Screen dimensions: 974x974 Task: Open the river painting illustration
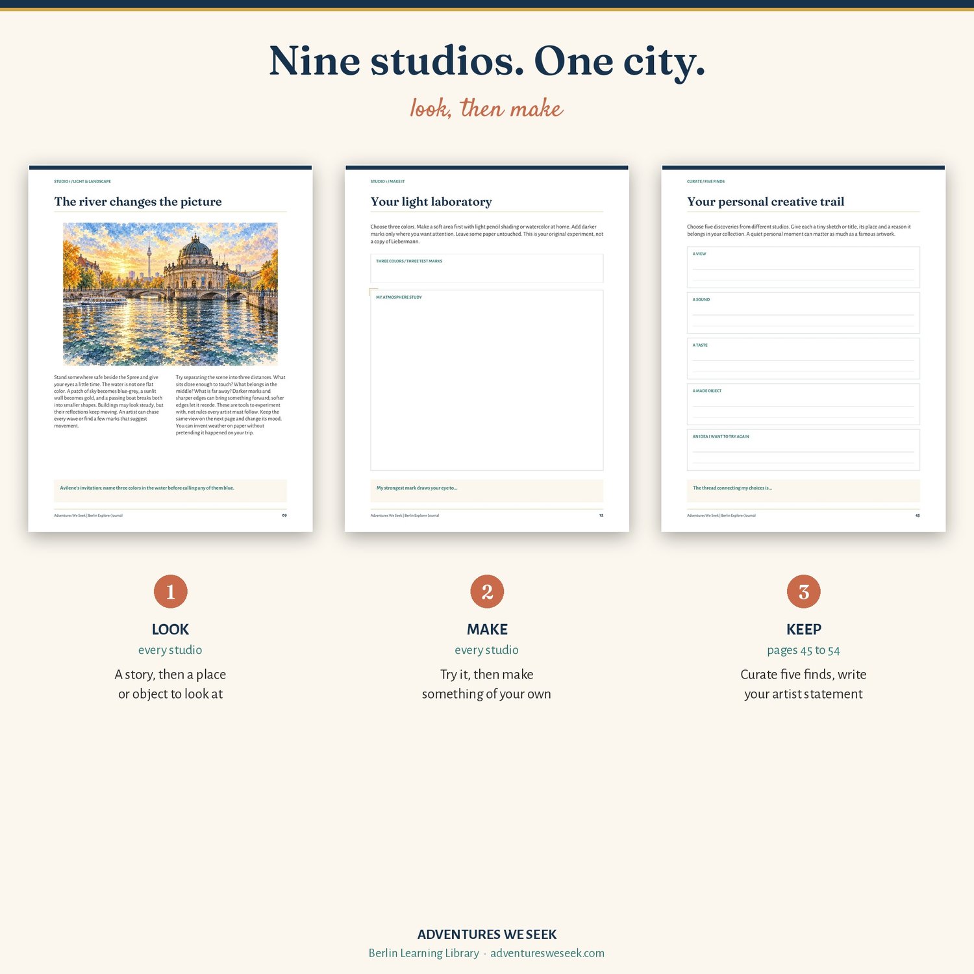tap(170, 293)
